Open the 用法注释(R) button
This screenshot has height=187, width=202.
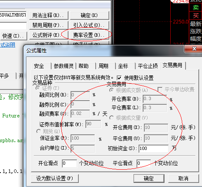pos(49,15)
